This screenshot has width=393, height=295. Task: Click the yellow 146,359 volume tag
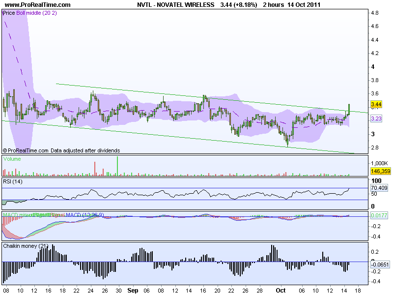pyautogui.click(x=380, y=171)
